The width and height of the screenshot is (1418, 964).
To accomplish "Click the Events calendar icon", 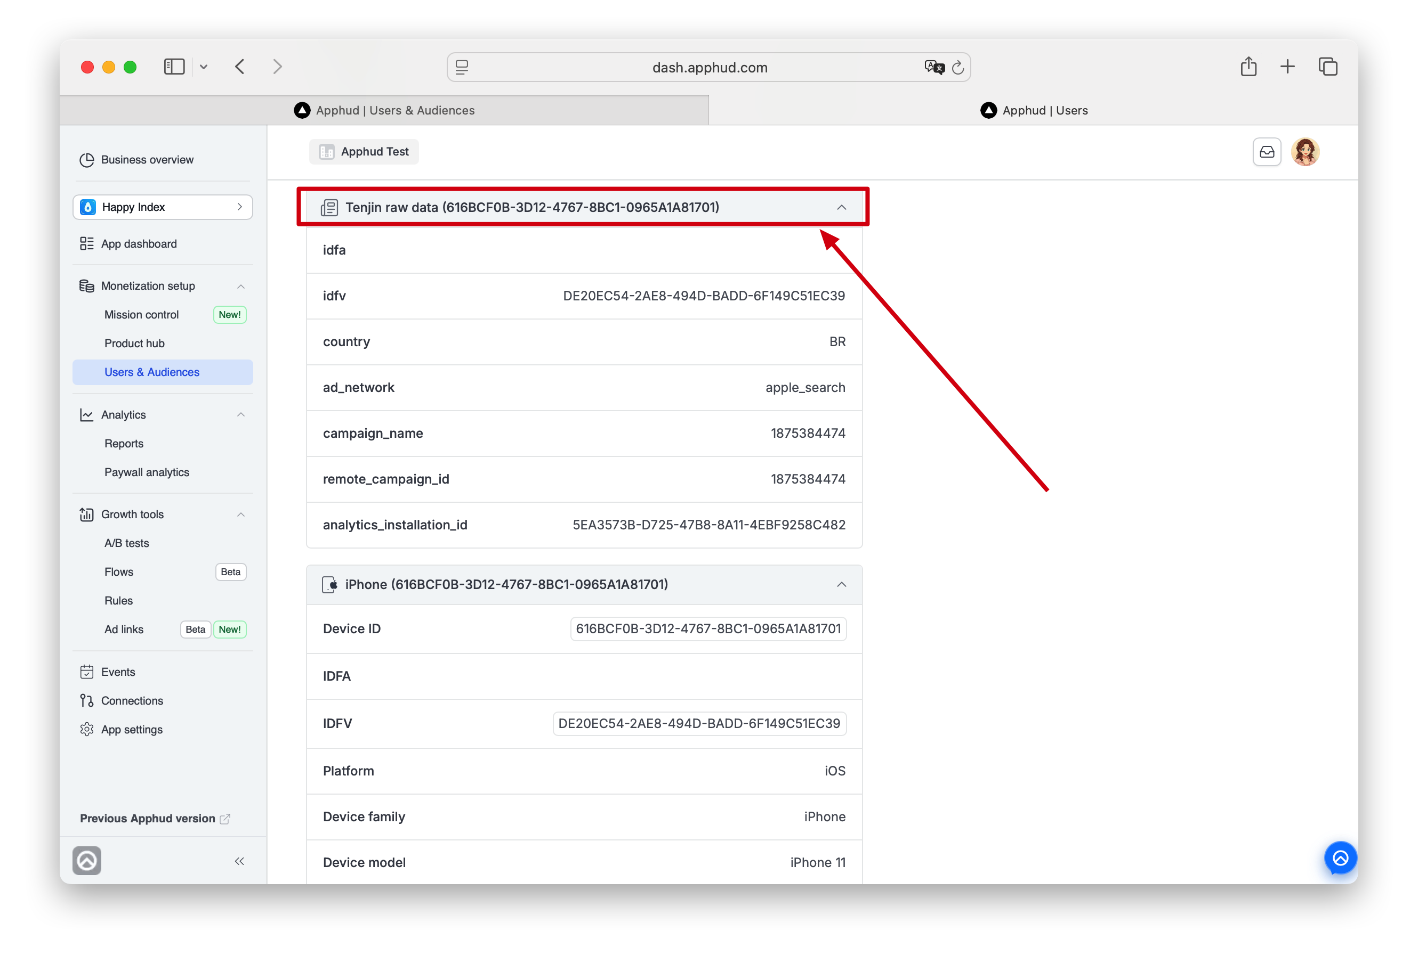I will pos(87,672).
